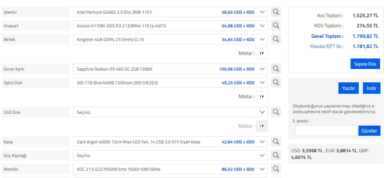Open the WD 1TB Blue disk dropdown
The height and width of the screenshot is (178, 390).
coord(170,83)
